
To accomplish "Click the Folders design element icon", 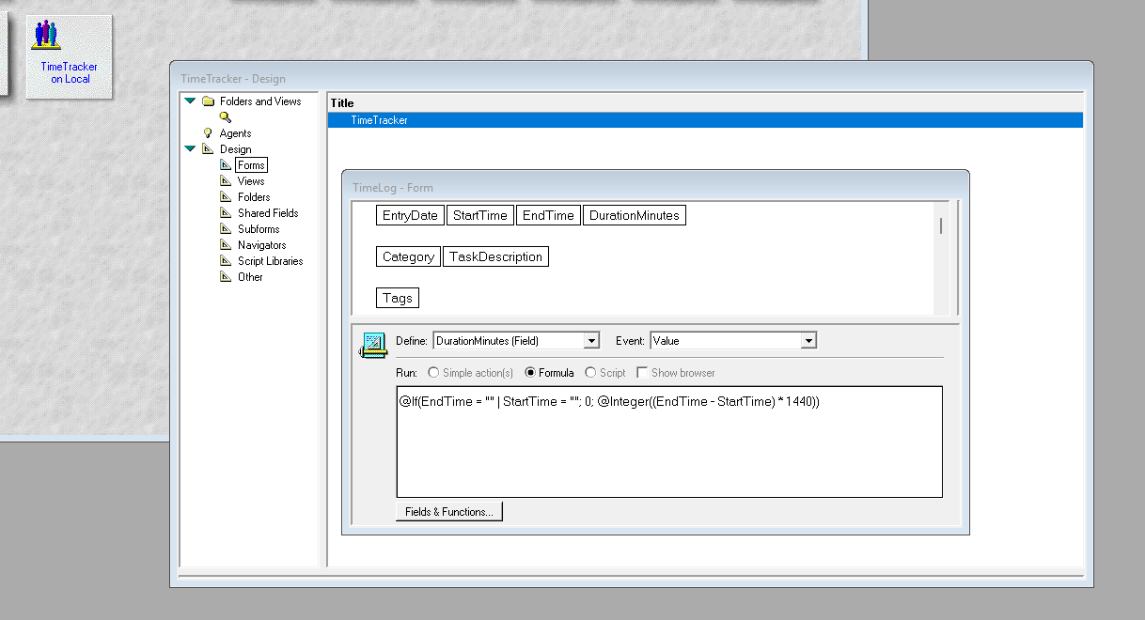I will (x=227, y=196).
